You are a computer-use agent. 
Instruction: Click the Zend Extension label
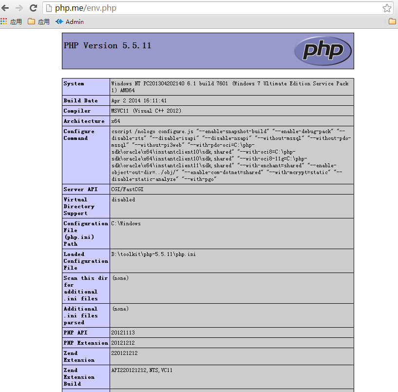click(x=79, y=356)
